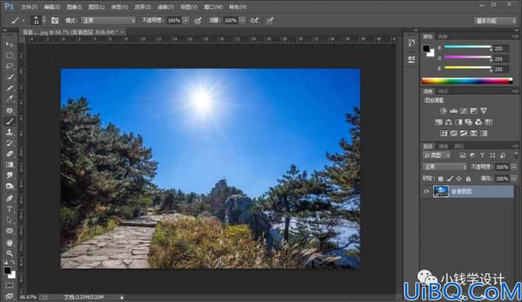Open the brush blending mode dropdown
522x302 pixels.
tap(108, 21)
